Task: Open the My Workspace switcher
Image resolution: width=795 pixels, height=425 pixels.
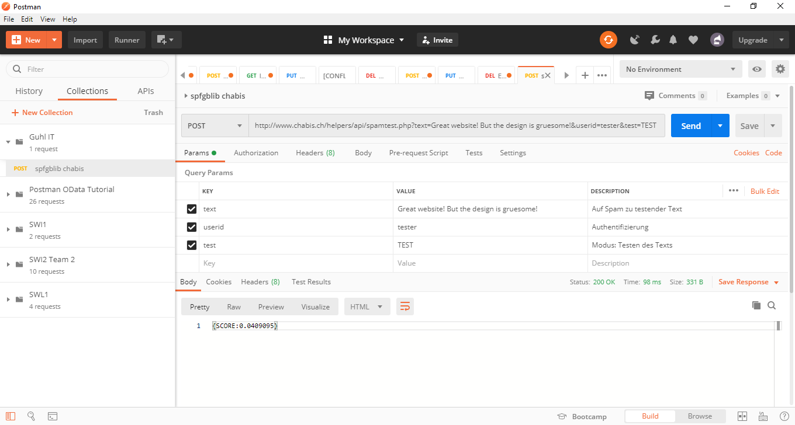Action: pyautogui.click(x=364, y=40)
